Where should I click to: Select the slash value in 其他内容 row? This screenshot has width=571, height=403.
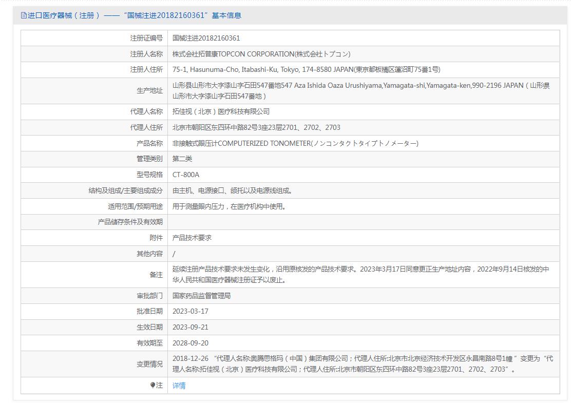[174, 254]
